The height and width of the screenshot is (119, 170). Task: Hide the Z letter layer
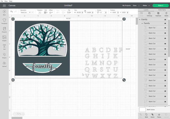(165, 59)
